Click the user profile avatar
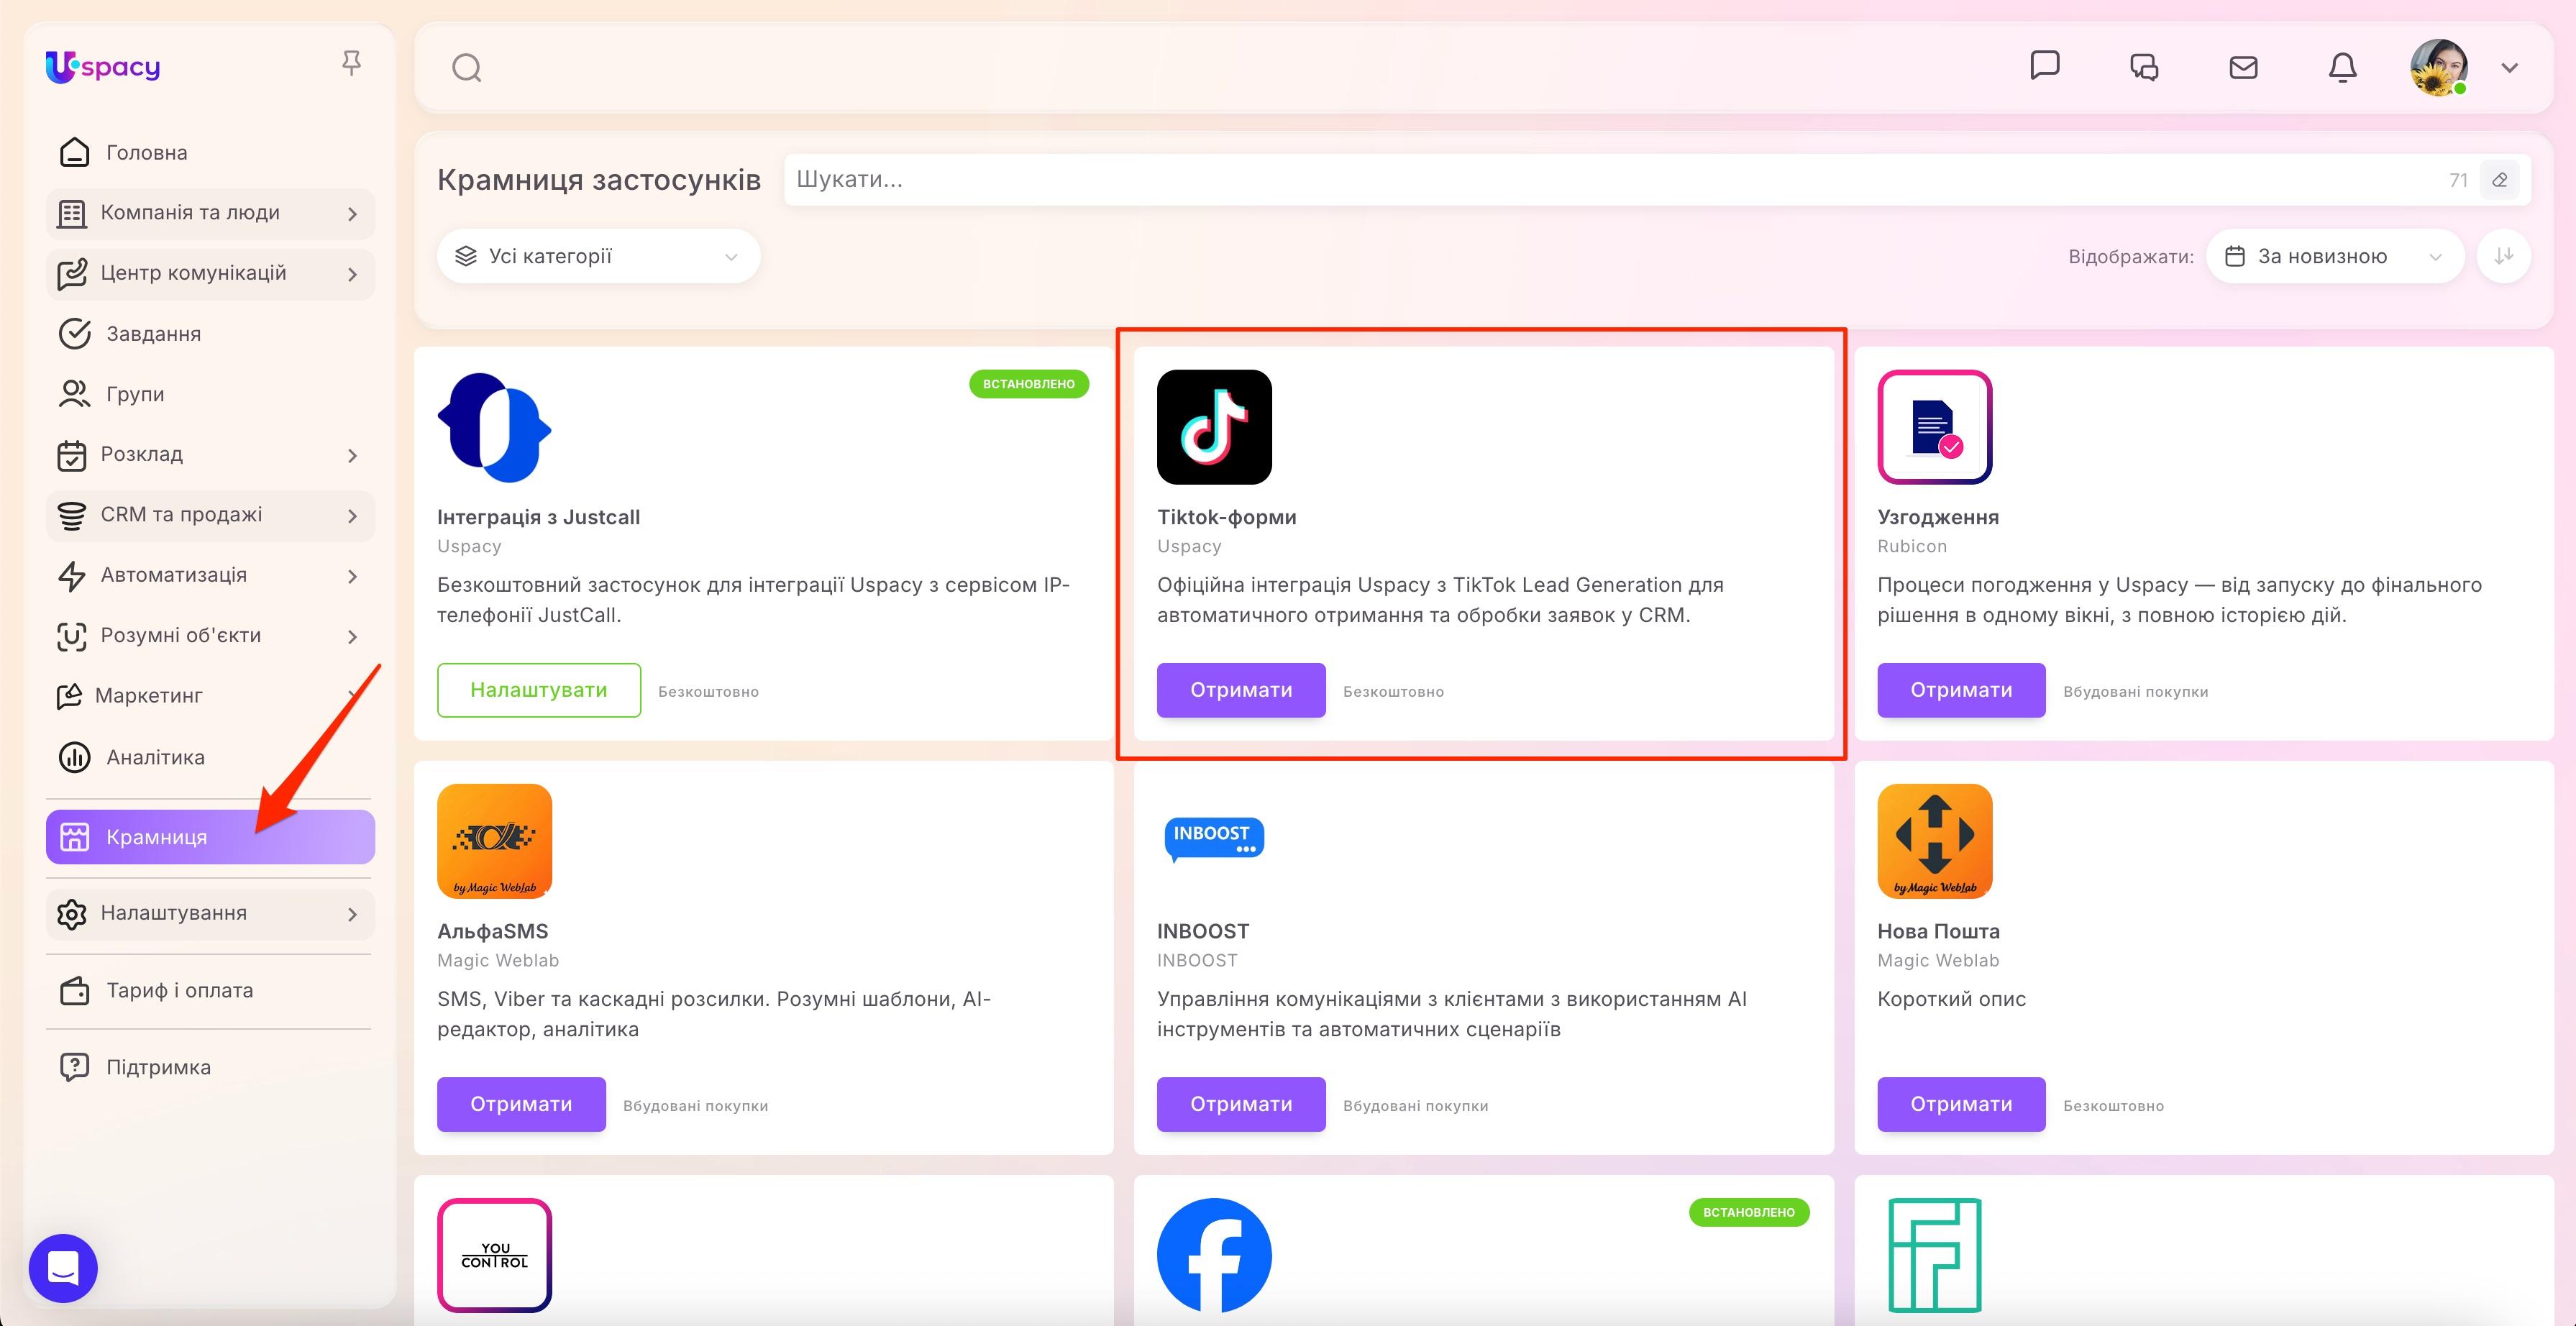The height and width of the screenshot is (1326, 2576). coord(2439,68)
